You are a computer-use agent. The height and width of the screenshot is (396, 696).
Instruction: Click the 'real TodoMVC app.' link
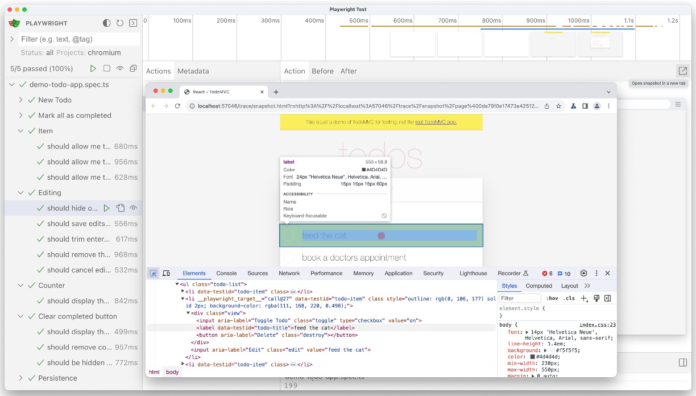click(436, 122)
